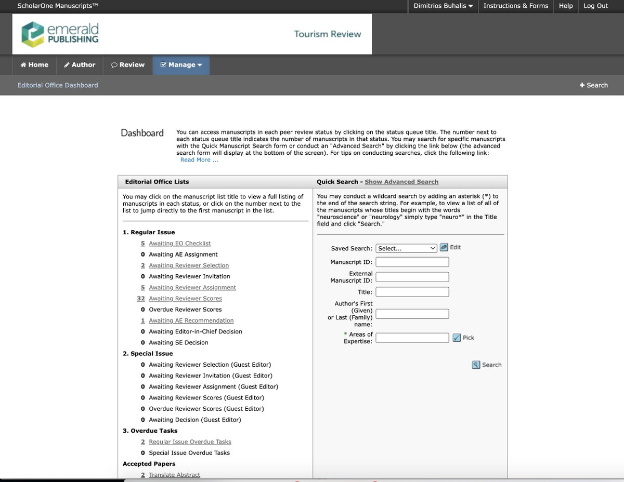Click the '3. Overdue Tasks' heading

(150, 431)
